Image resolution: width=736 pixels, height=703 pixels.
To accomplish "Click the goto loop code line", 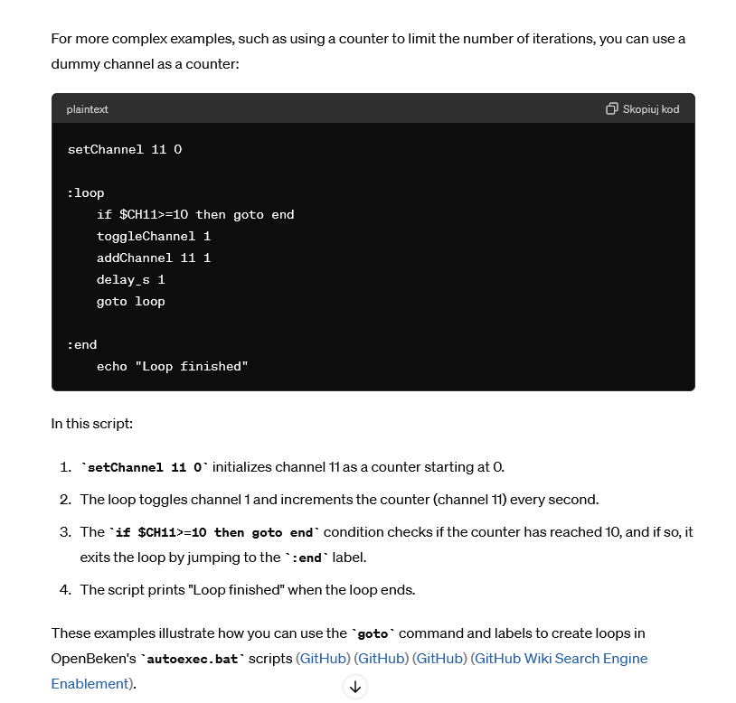I will click(x=130, y=301).
